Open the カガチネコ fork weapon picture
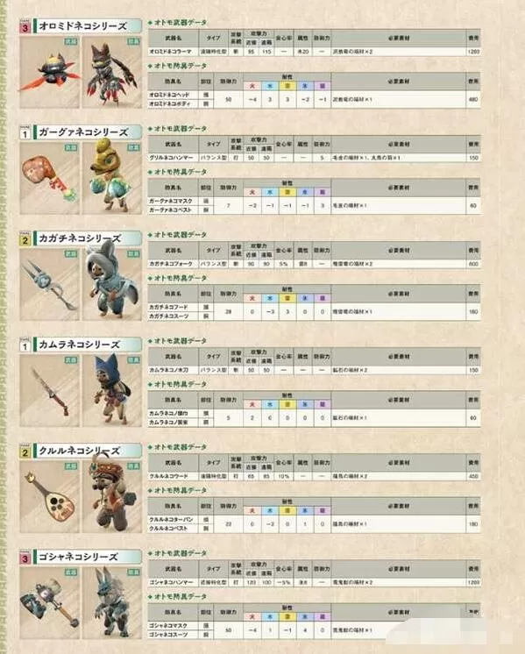 (x=49, y=285)
